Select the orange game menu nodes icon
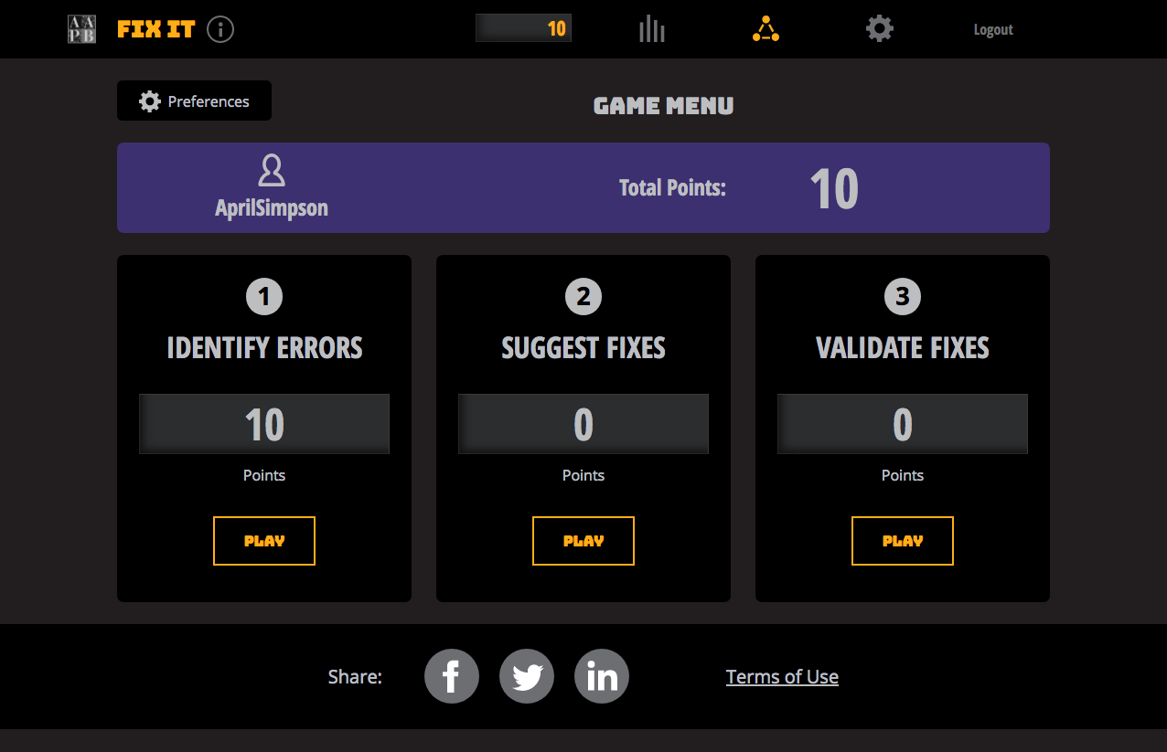The image size is (1167, 752). click(766, 29)
